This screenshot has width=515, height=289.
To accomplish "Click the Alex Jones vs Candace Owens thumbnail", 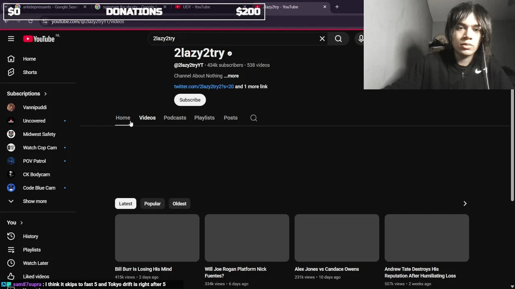I will point(337,238).
